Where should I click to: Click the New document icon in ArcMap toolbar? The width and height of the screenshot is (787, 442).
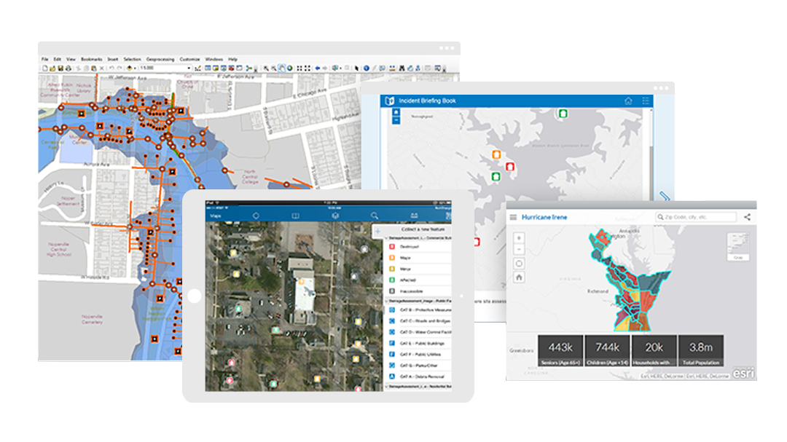pos(45,68)
